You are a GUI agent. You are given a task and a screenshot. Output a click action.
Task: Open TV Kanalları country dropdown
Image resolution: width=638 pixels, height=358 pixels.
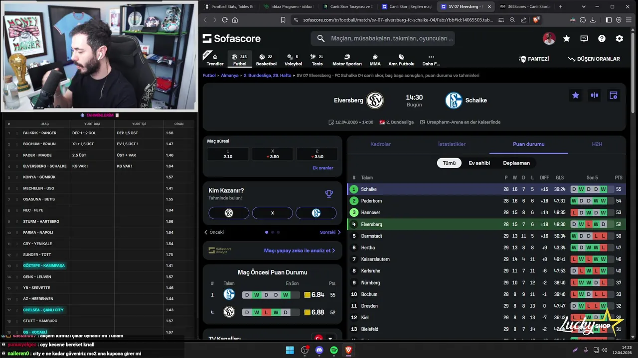tap(324, 340)
